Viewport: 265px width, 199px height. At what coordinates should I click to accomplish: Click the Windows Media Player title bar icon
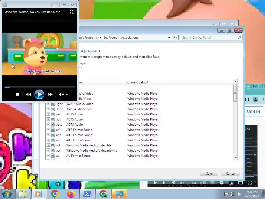[5, 5]
